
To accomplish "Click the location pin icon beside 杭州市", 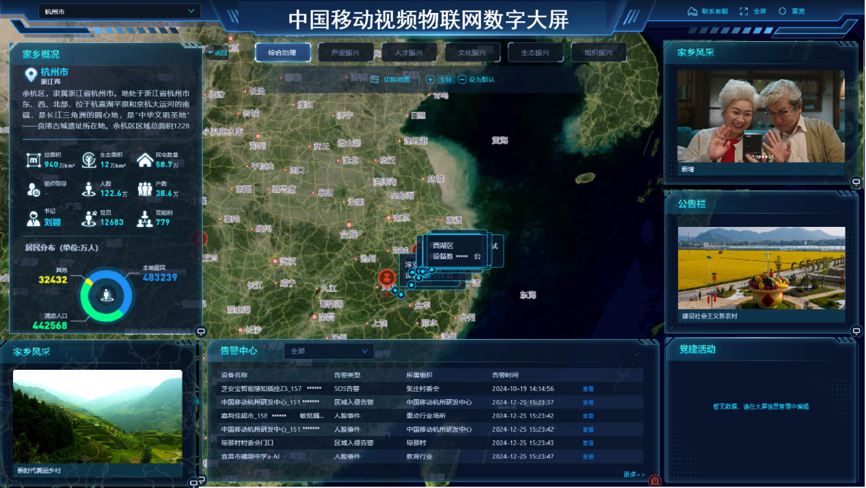I will click(x=31, y=75).
